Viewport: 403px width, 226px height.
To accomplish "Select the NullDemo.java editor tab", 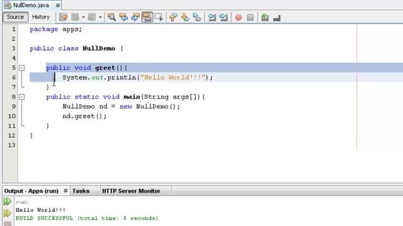I will click(x=31, y=5).
